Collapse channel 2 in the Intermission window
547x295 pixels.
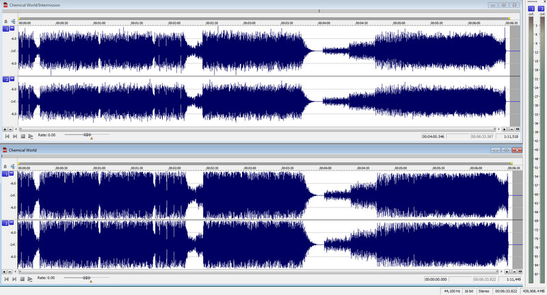pyautogui.click(x=12, y=79)
